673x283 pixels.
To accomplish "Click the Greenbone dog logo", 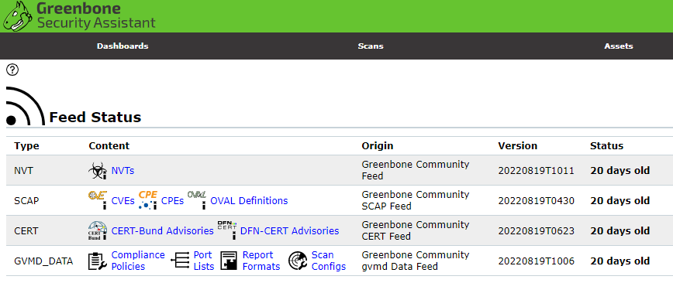I will click(x=18, y=17).
